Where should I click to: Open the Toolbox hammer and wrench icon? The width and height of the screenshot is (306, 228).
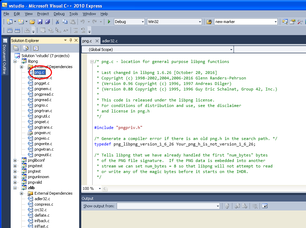300,22
